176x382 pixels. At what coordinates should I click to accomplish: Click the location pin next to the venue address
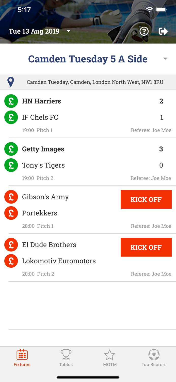(11, 82)
